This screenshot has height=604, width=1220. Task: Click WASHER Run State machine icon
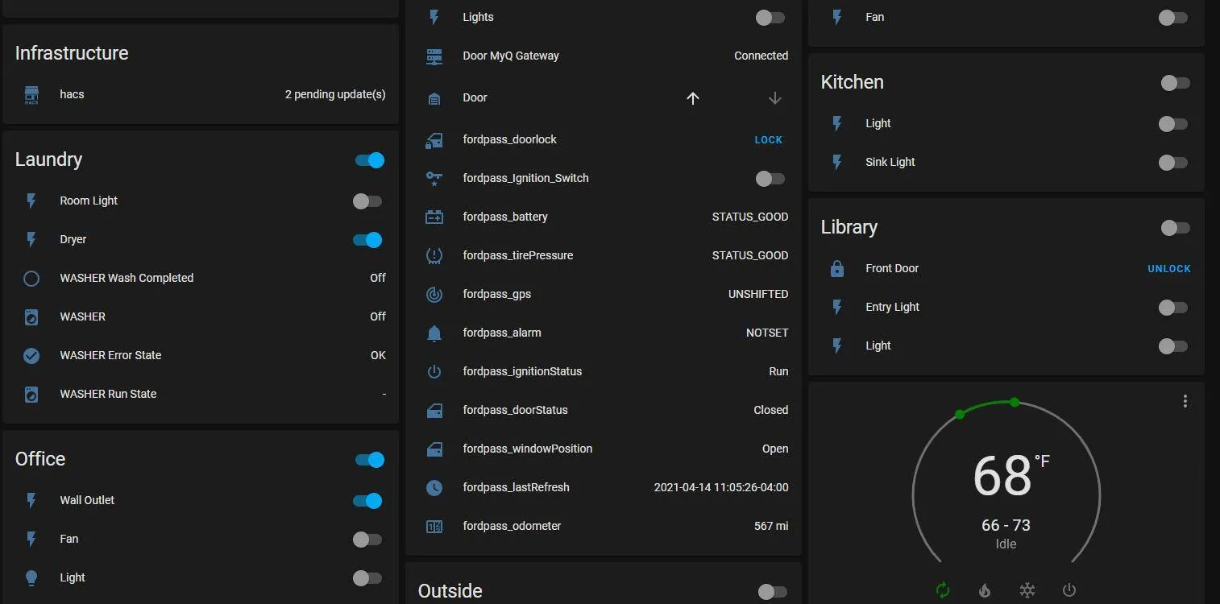pos(31,394)
